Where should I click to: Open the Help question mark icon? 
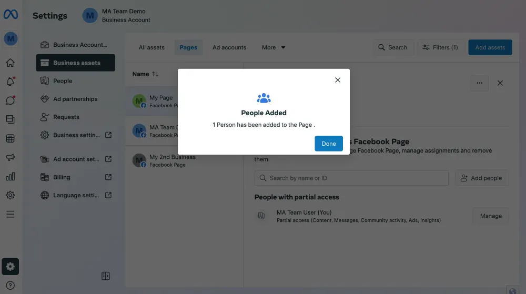pos(10,286)
